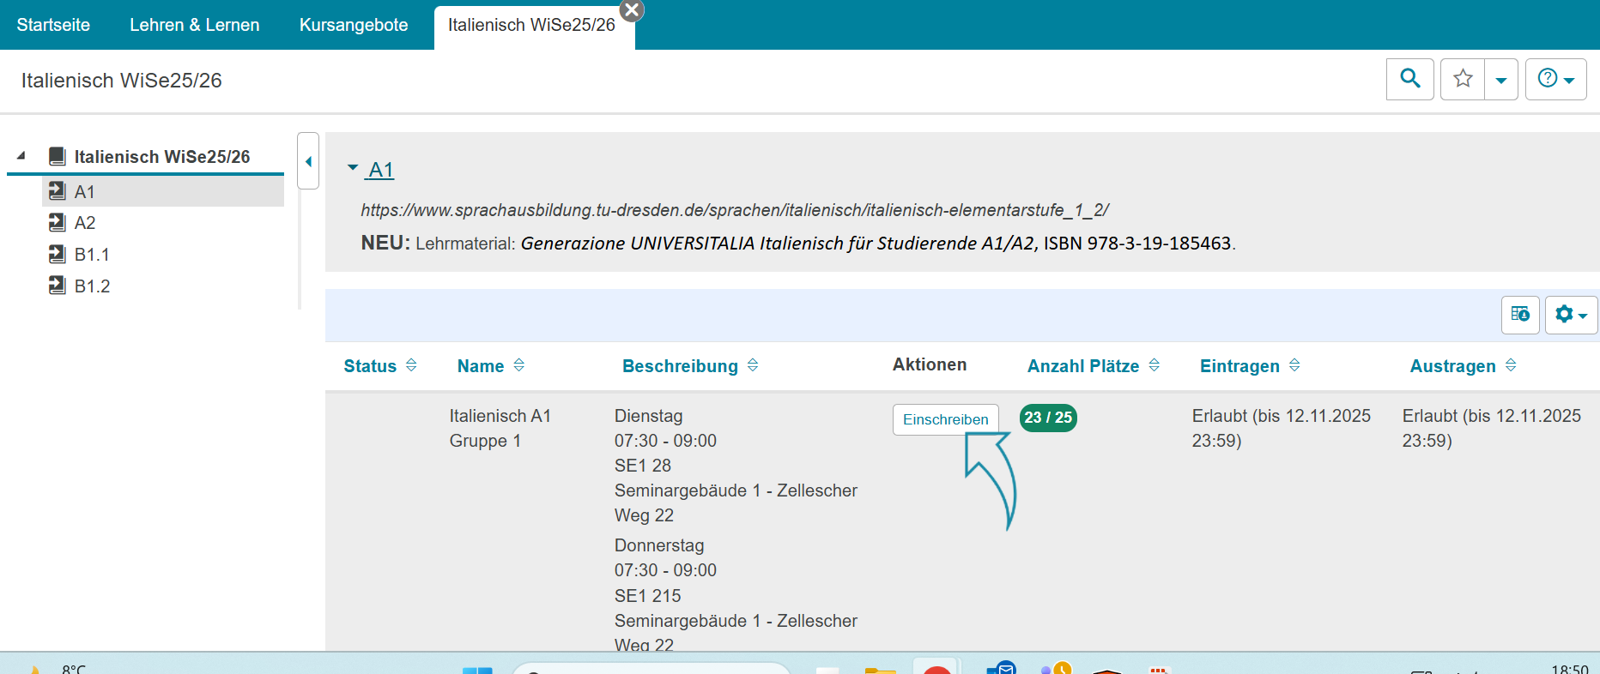Click the bookmark star icon
This screenshot has height=674, width=1600.
(1463, 79)
